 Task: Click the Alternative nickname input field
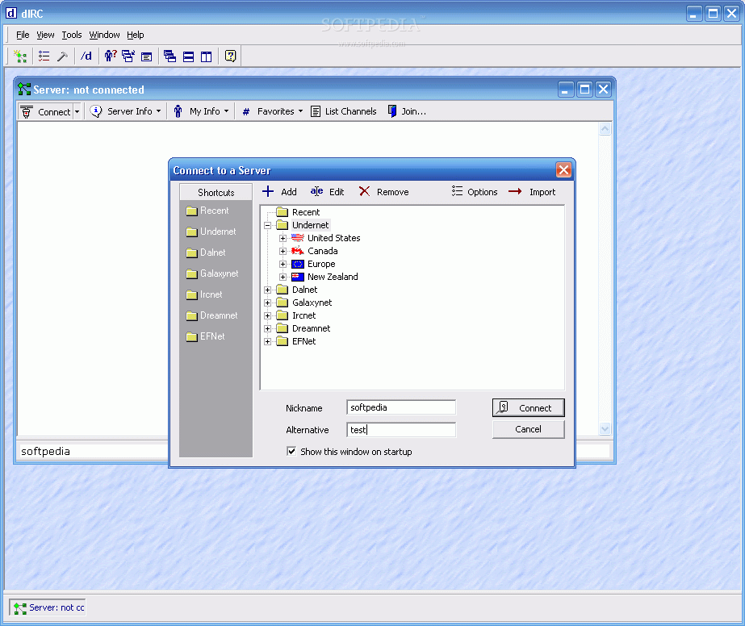point(401,430)
